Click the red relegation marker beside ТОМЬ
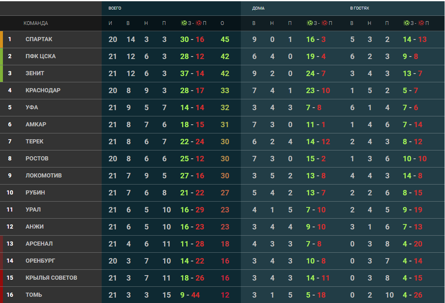Screen dimensions: 445x303 tap(1, 295)
